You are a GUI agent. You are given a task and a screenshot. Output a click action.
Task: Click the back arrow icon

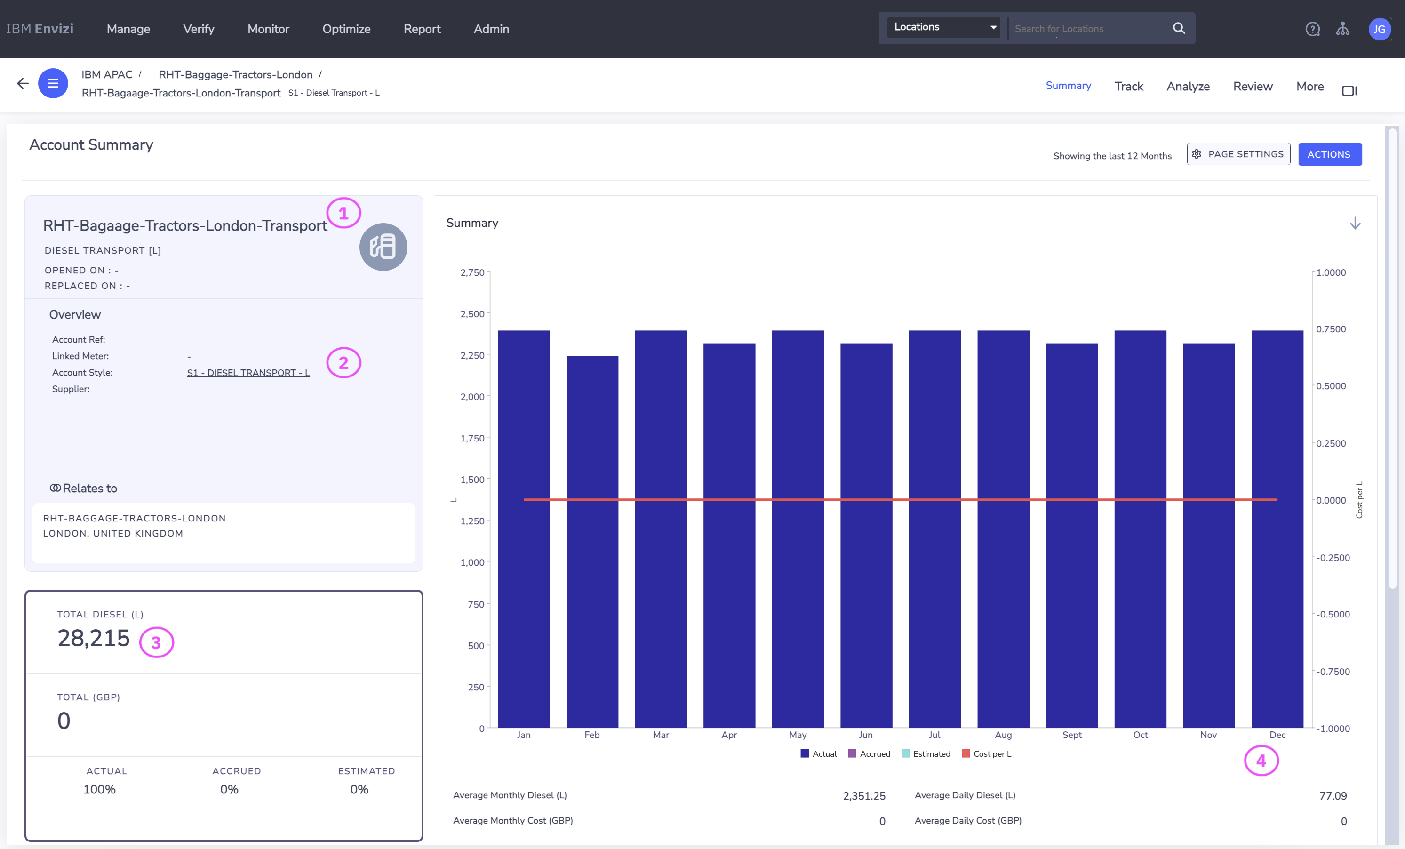click(23, 84)
